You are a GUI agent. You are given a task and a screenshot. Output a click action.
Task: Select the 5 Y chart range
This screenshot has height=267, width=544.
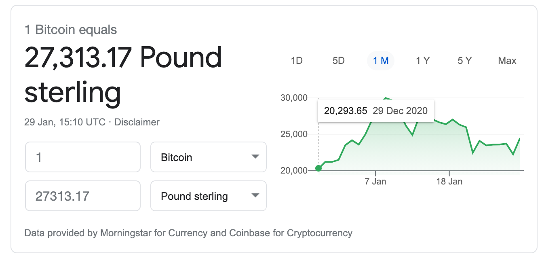pyautogui.click(x=465, y=61)
